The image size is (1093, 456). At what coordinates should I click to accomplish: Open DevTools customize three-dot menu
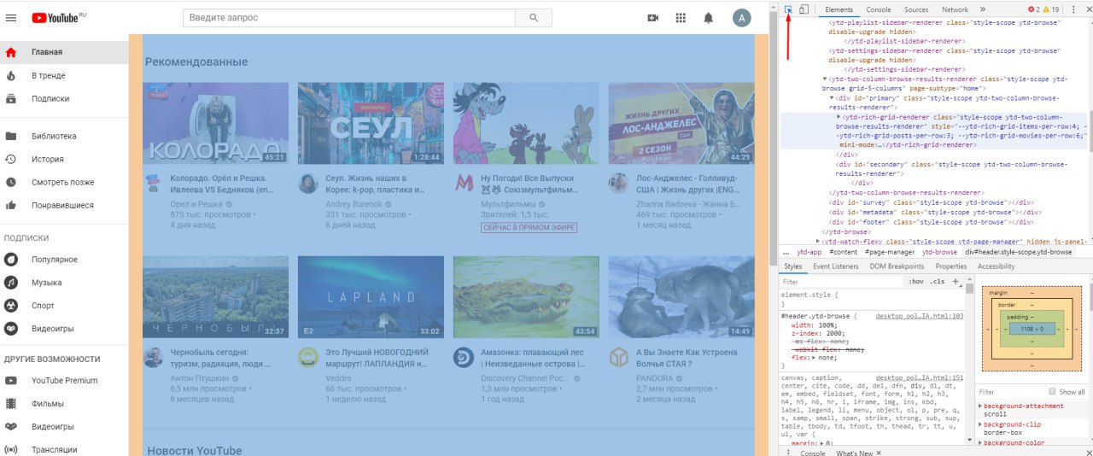click(x=1073, y=9)
